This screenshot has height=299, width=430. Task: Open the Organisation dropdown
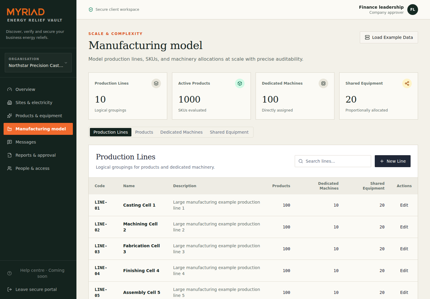38,62
